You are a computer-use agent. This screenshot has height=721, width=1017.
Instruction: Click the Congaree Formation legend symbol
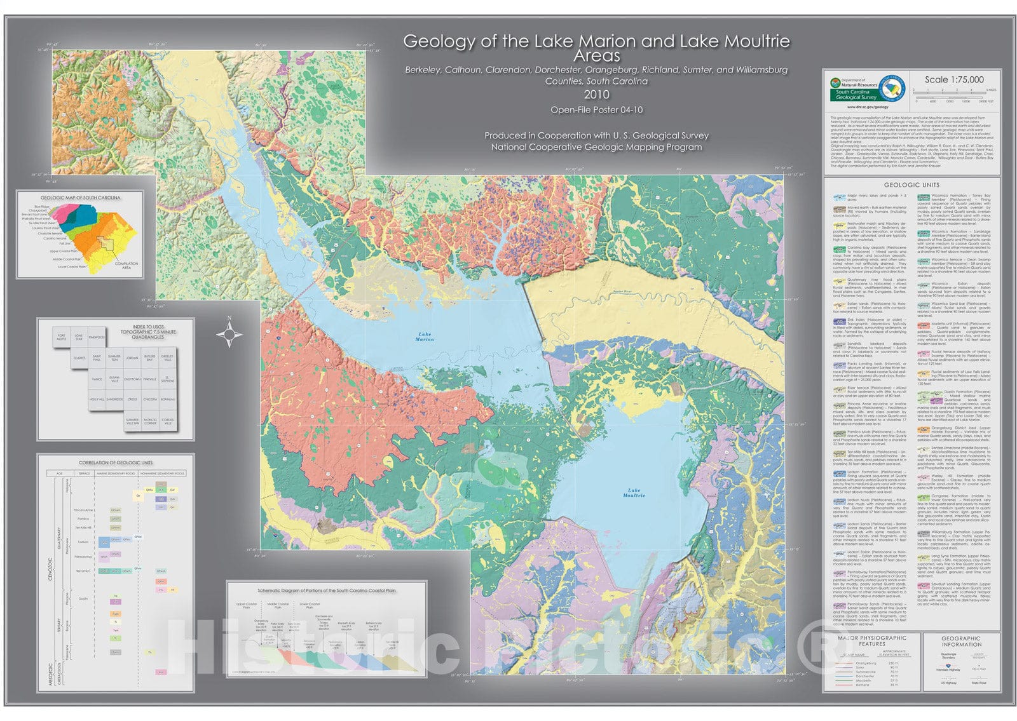click(x=924, y=499)
